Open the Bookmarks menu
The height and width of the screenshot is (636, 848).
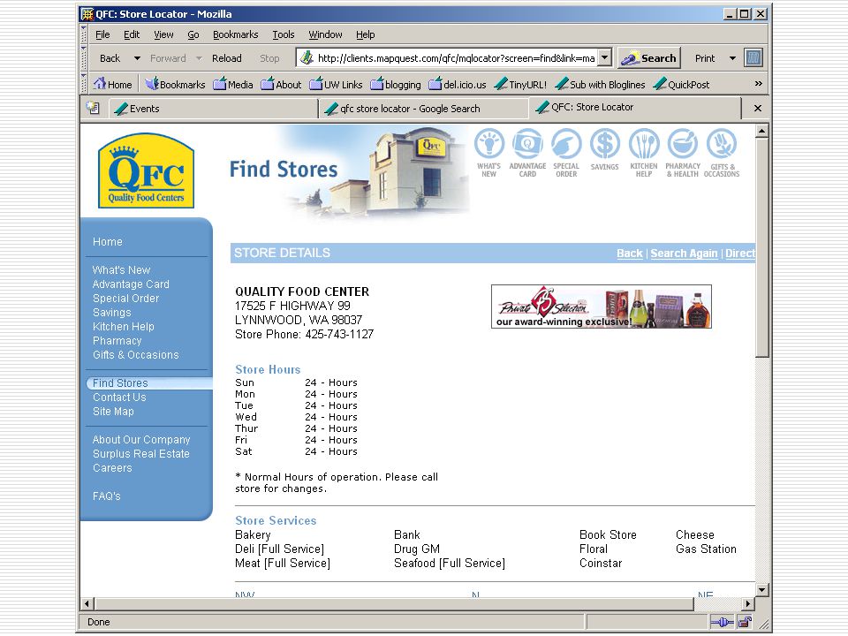point(235,34)
